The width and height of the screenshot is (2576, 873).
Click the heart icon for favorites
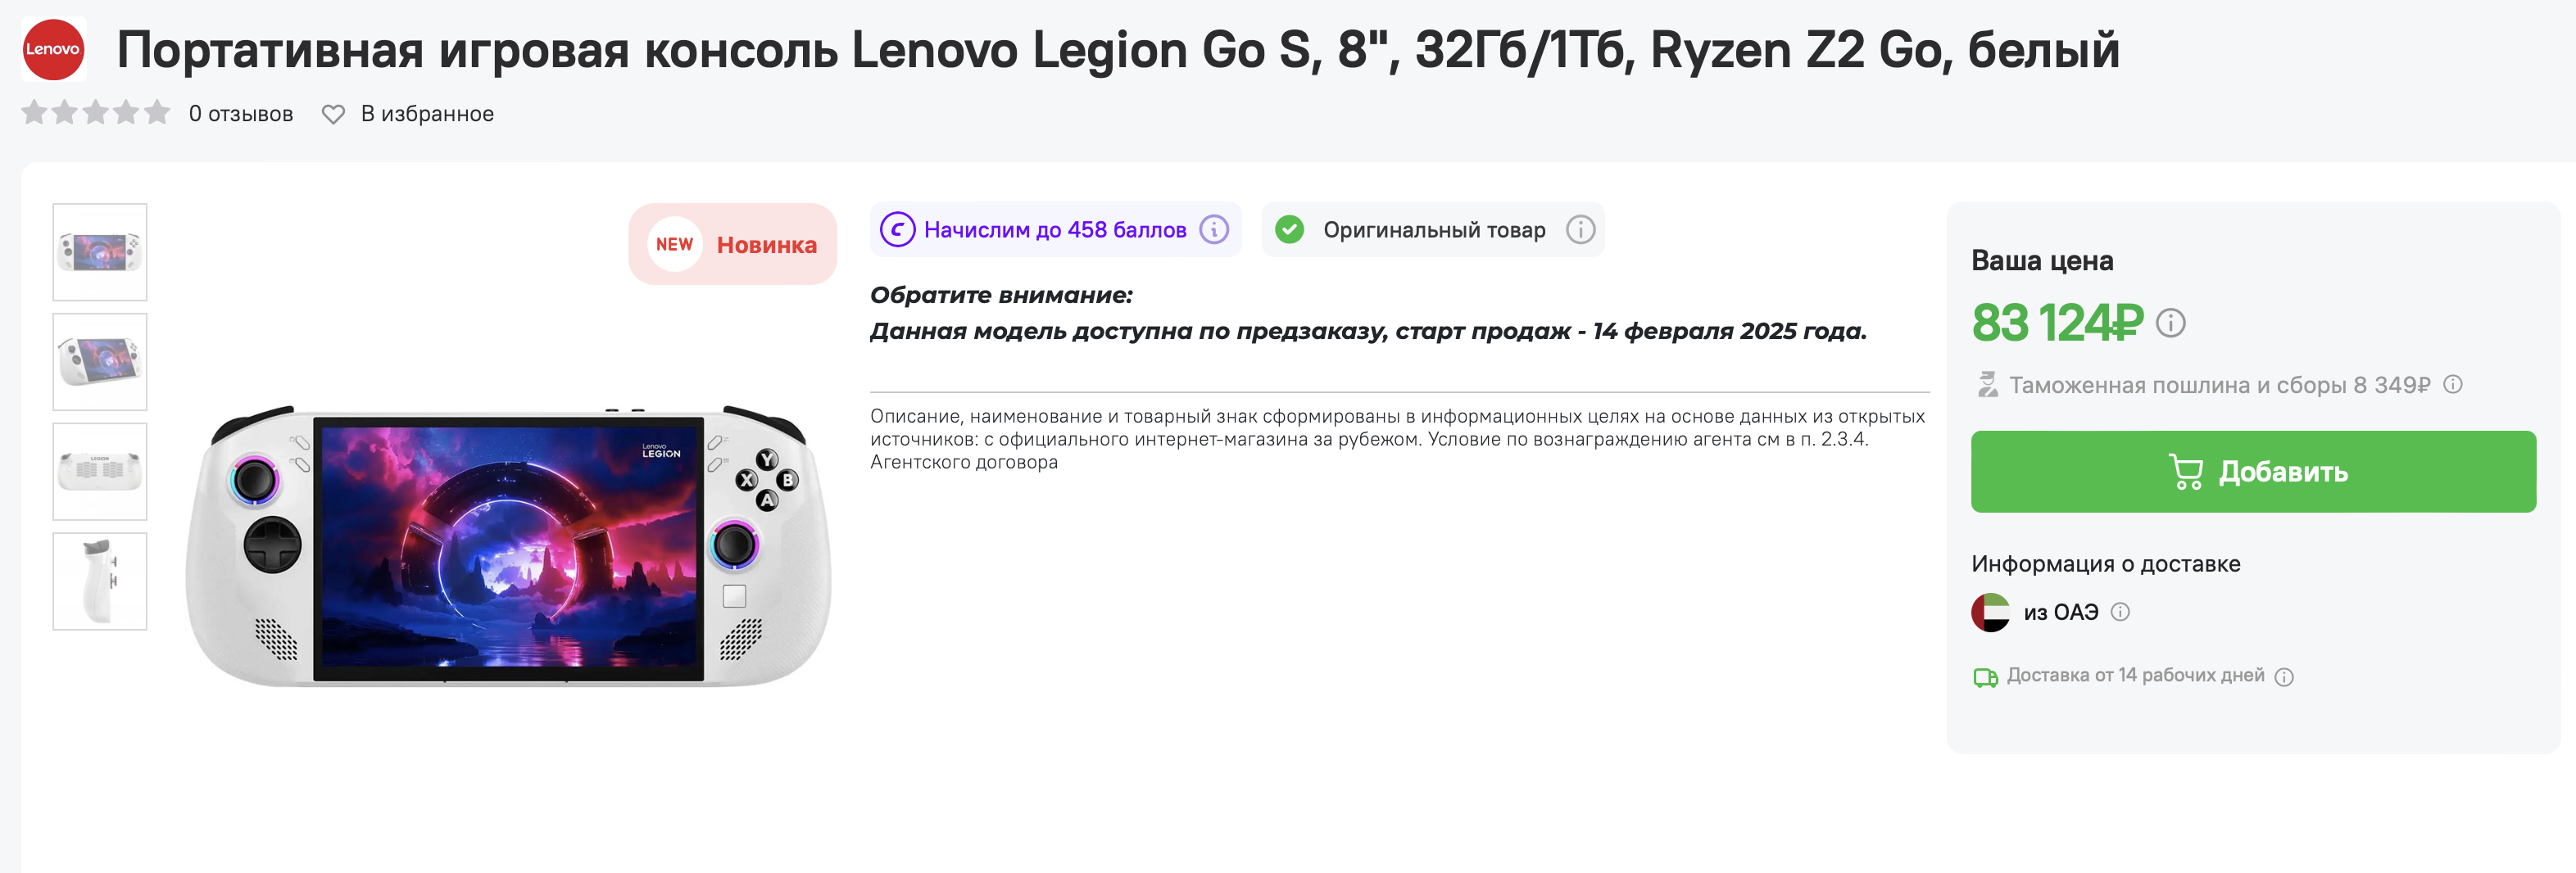(333, 115)
